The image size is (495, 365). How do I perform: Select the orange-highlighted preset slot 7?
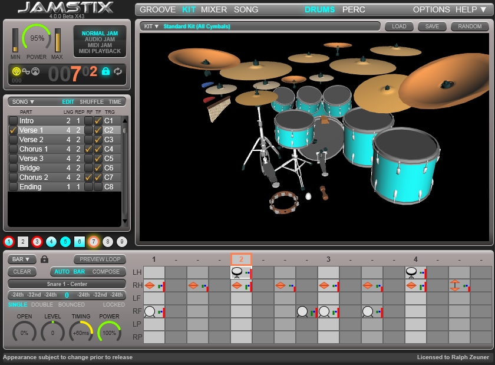pyautogui.click(x=94, y=242)
